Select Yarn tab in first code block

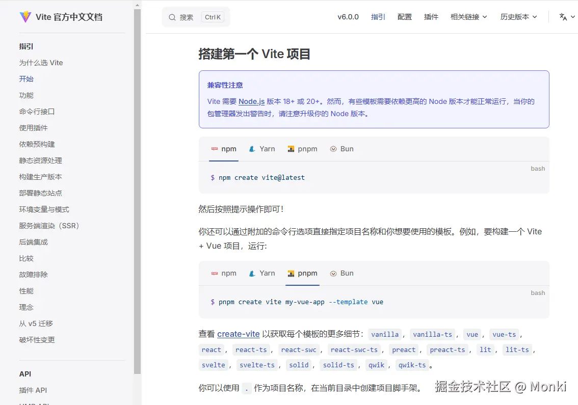point(262,149)
